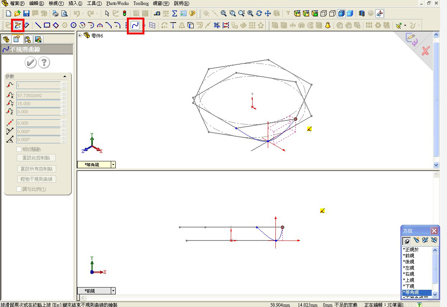
Task: Check the 調勻比例(T) option
Action: point(19,188)
